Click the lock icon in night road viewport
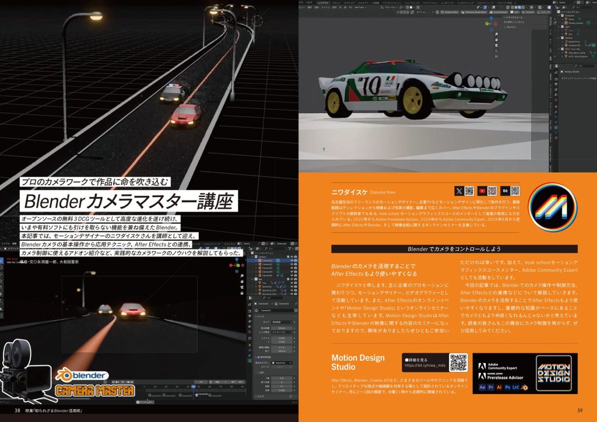The width and height of the screenshot is (597, 422). pyautogui.click(x=242, y=293)
